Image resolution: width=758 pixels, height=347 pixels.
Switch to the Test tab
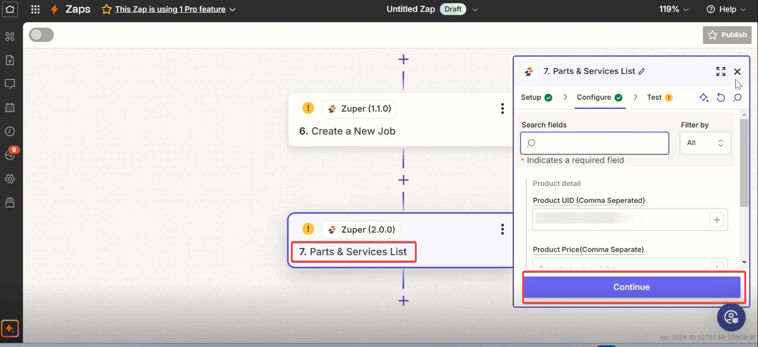pyautogui.click(x=659, y=98)
